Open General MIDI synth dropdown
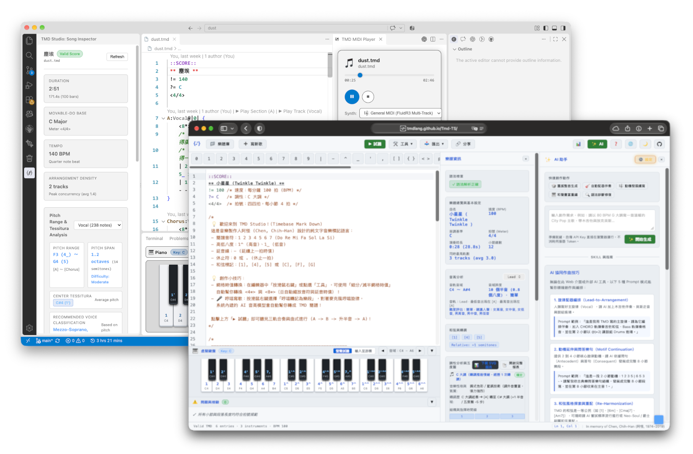Screen dimensions: 693x454 point(401,113)
